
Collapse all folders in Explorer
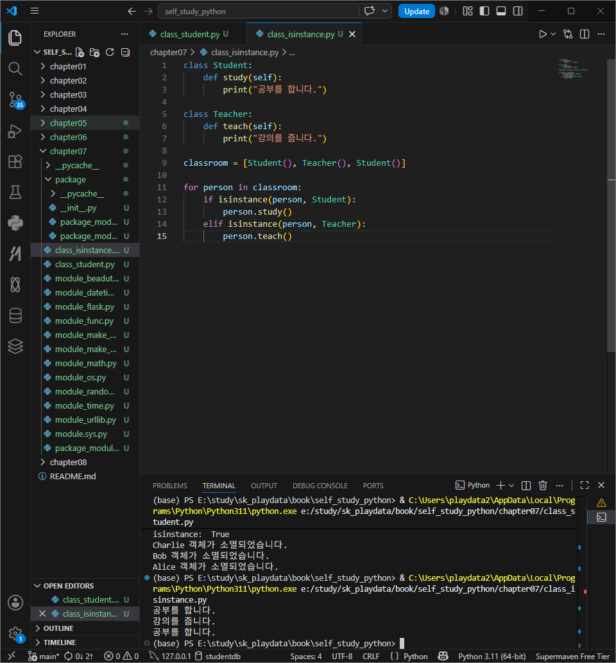pos(125,52)
